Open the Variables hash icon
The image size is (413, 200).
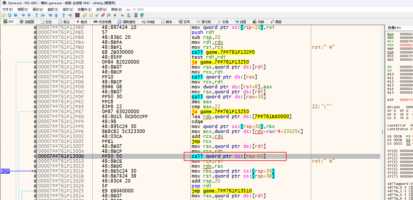coord(115,15)
